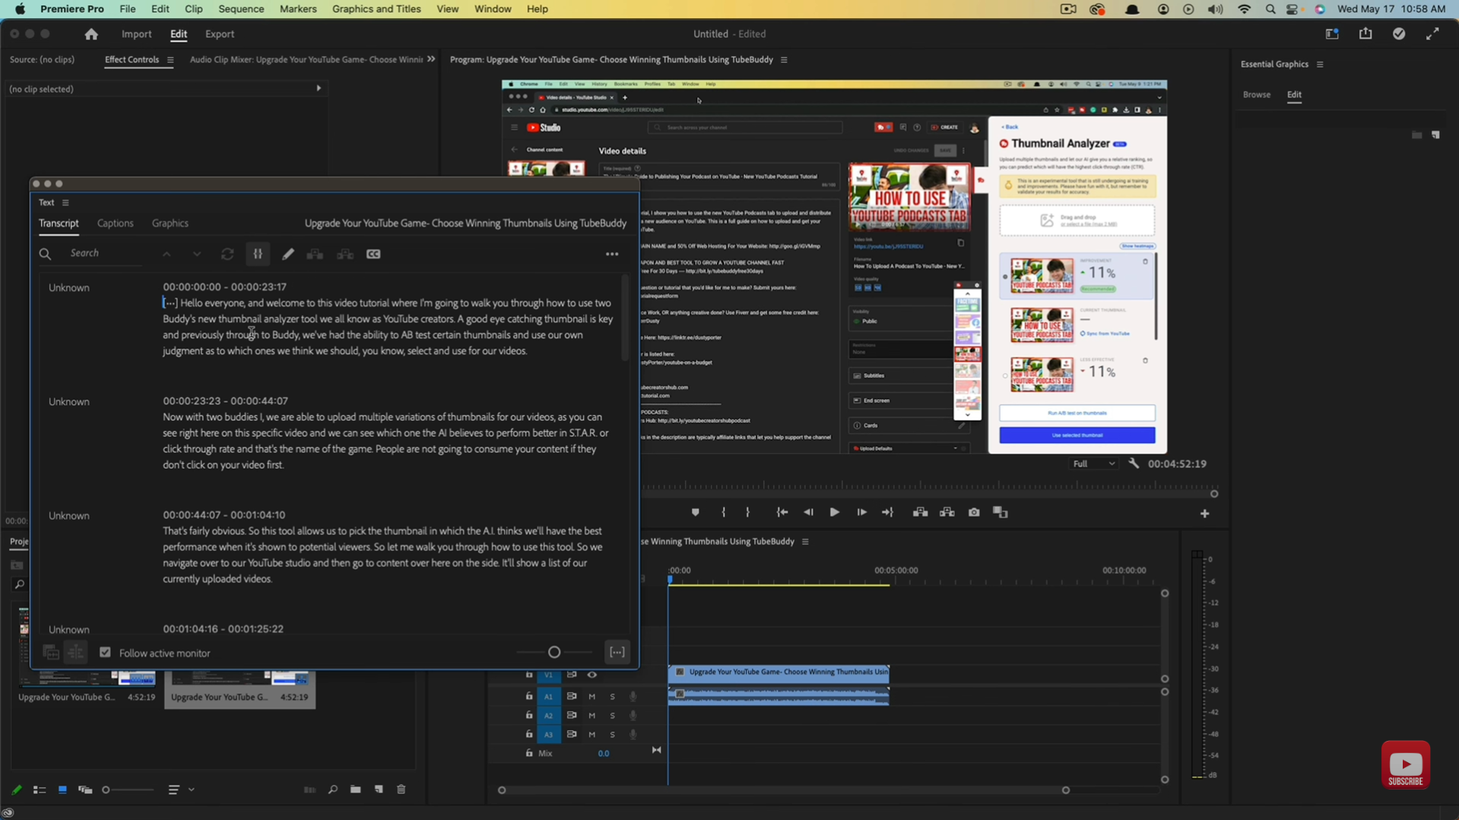The width and height of the screenshot is (1459, 820).
Task: Switch to the Captions tab
Action: coord(115,223)
